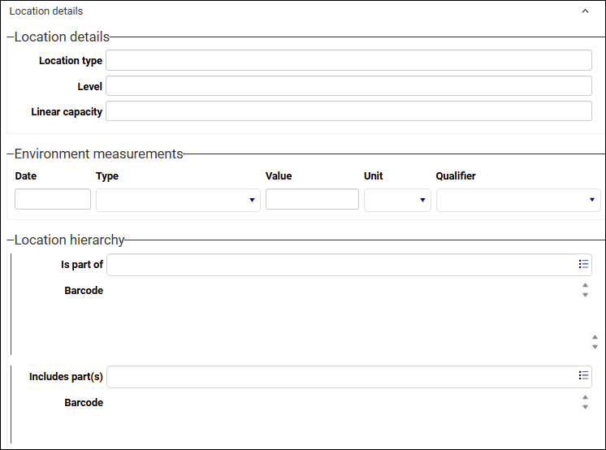The image size is (606, 450).
Task: Open list icon in Is part of field
Action: 583,264
